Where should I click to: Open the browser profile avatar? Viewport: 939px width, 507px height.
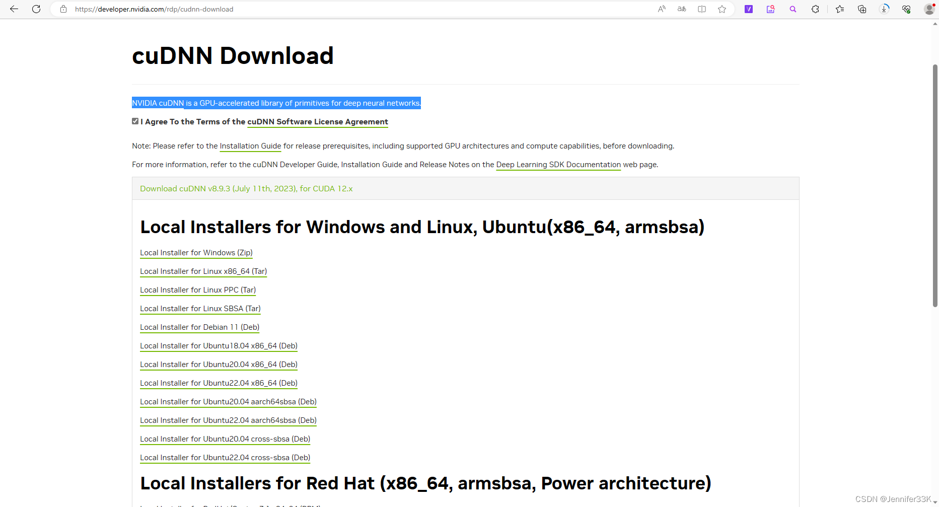tap(929, 9)
